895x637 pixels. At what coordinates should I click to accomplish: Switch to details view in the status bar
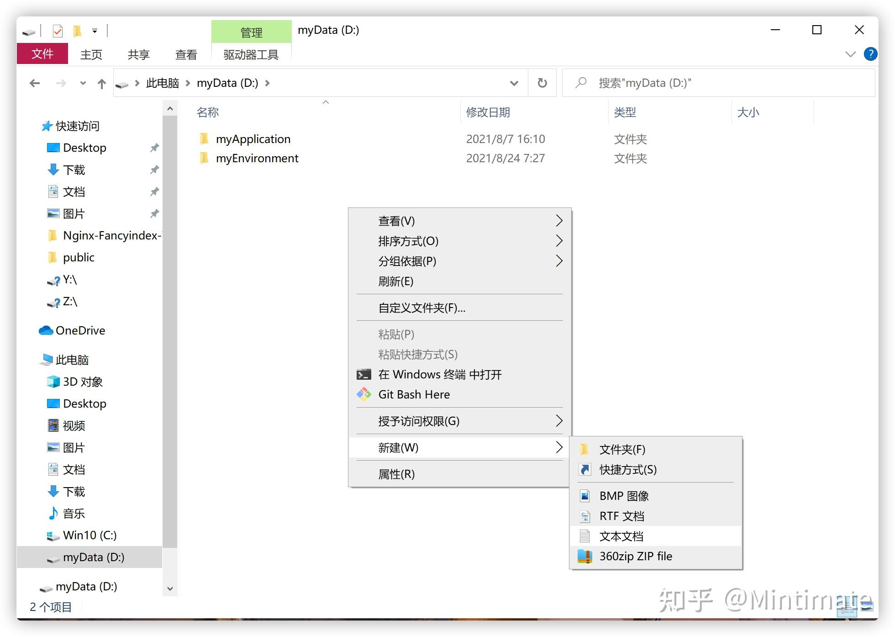848,607
